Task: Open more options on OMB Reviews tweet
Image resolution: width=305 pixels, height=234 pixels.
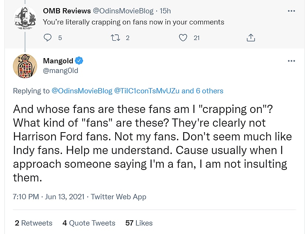Action: (291, 11)
